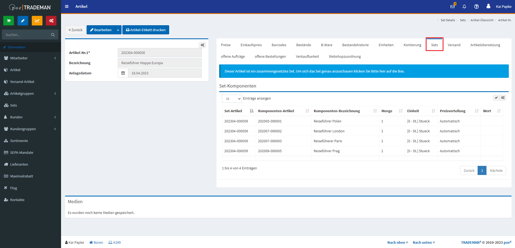This screenshot has height=248, width=515.
Task: Open the Bearbeiten dropdown arrow
Action: click(118, 30)
